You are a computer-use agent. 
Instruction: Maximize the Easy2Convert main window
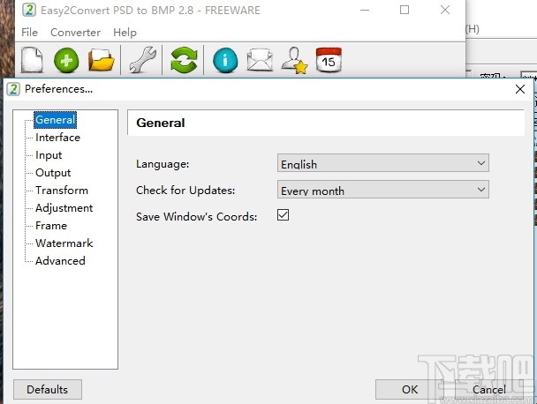pos(405,10)
